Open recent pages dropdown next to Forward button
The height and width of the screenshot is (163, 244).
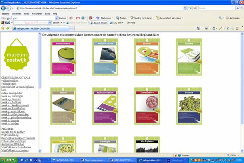click(13, 8)
